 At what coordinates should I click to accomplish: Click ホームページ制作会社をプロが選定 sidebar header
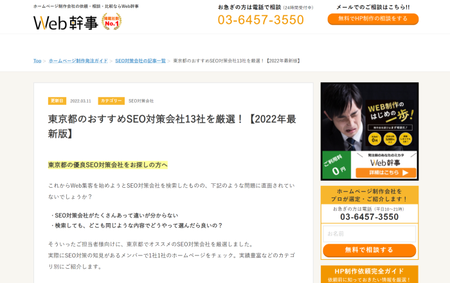pos(370,195)
